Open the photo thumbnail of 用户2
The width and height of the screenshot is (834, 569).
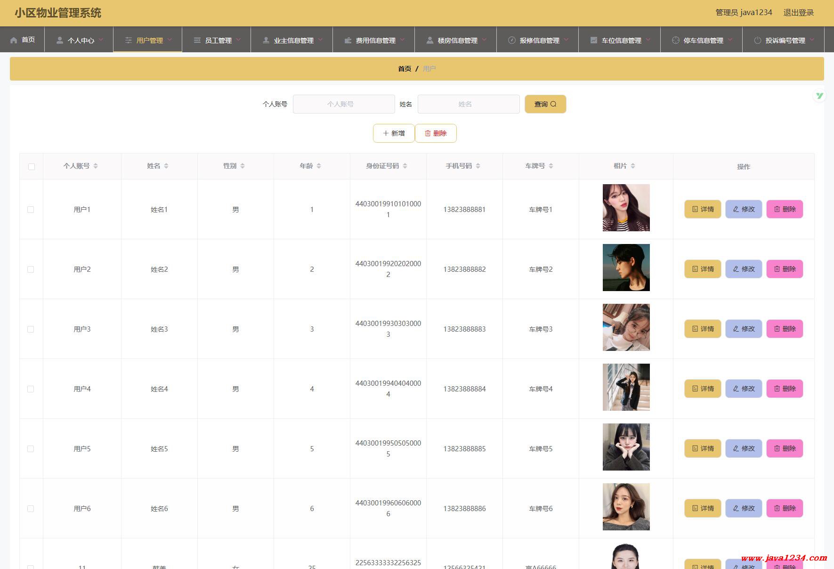(x=626, y=268)
